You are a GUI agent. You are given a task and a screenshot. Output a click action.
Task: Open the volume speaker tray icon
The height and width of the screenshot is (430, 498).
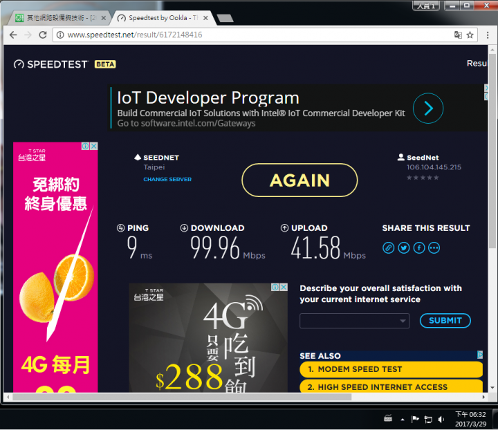441,420
